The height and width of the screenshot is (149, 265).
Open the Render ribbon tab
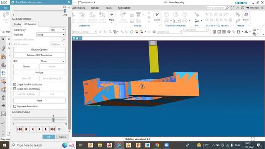95,8
